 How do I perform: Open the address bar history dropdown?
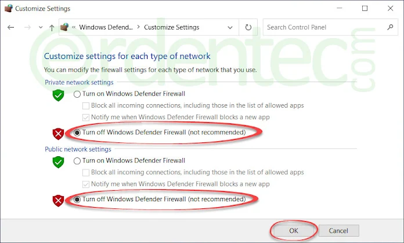click(230, 27)
